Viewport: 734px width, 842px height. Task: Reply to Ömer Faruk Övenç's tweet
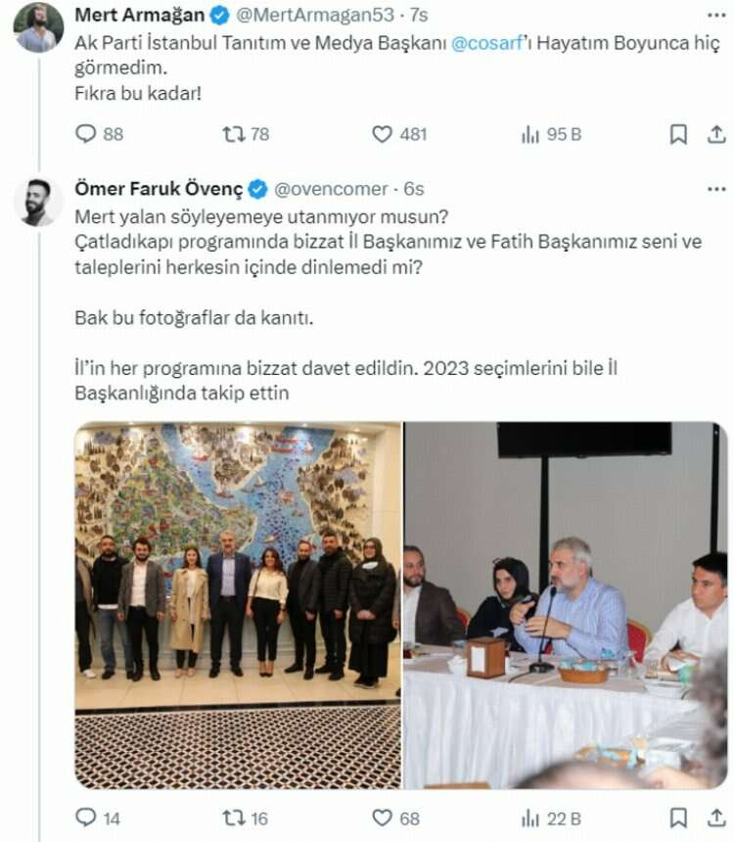[x=87, y=817]
